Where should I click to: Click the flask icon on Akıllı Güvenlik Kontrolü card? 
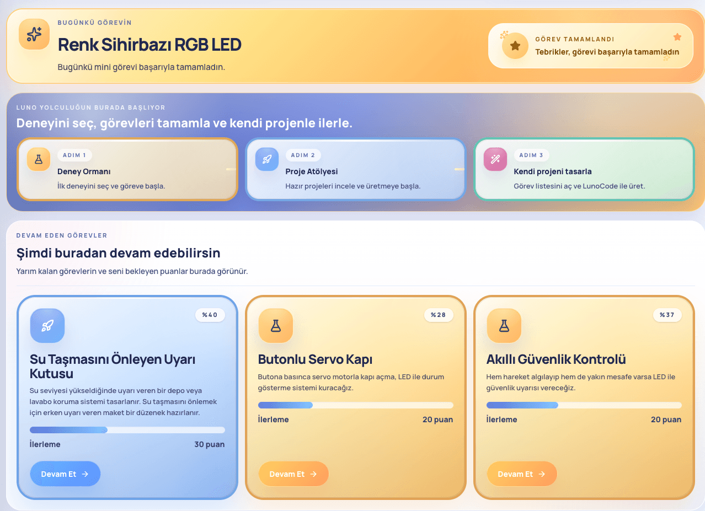pyautogui.click(x=504, y=325)
